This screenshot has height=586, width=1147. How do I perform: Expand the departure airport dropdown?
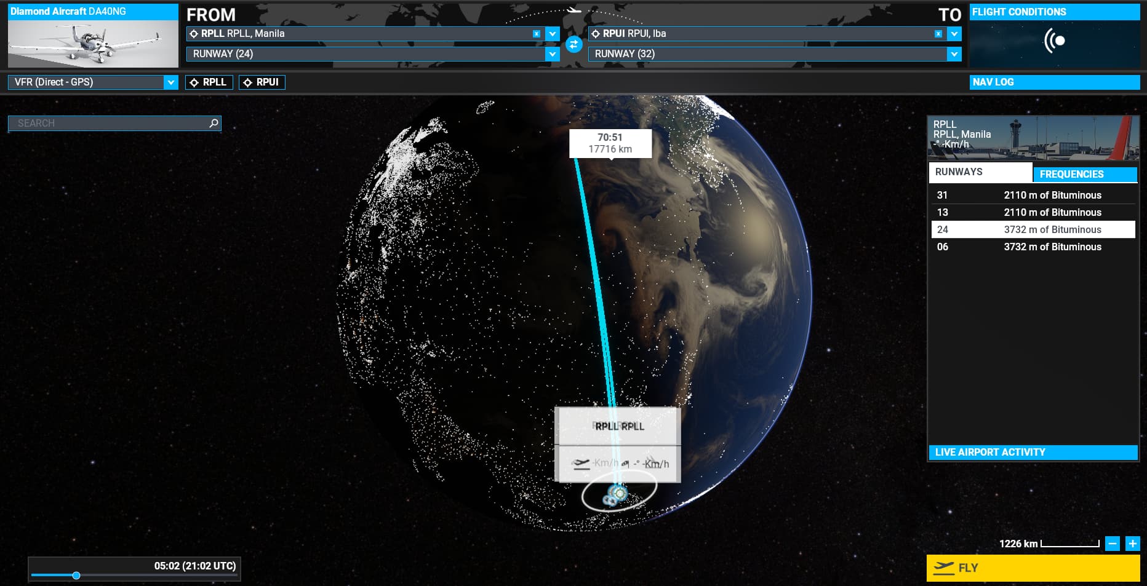pyautogui.click(x=553, y=34)
